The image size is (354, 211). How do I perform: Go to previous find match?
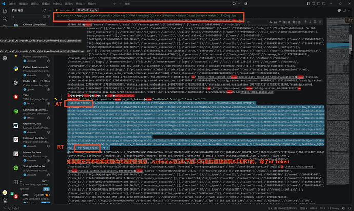305,22
